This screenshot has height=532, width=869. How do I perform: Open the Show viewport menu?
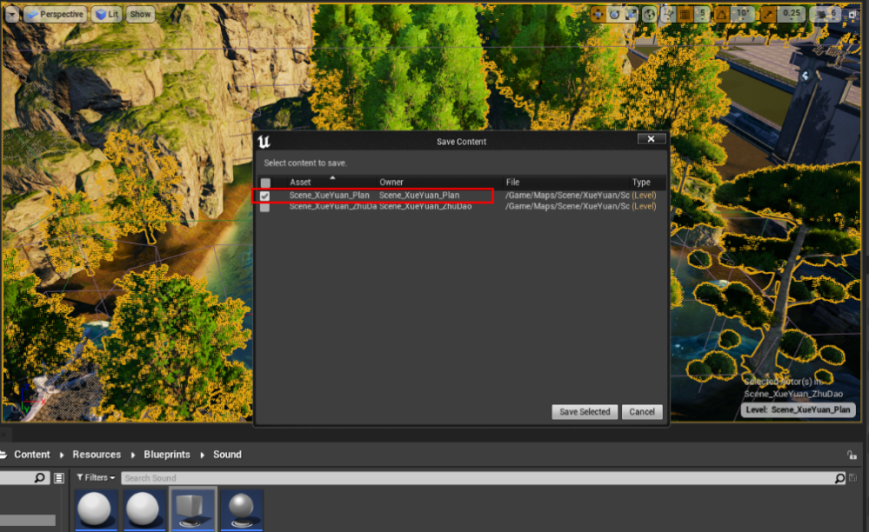coord(140,15)
